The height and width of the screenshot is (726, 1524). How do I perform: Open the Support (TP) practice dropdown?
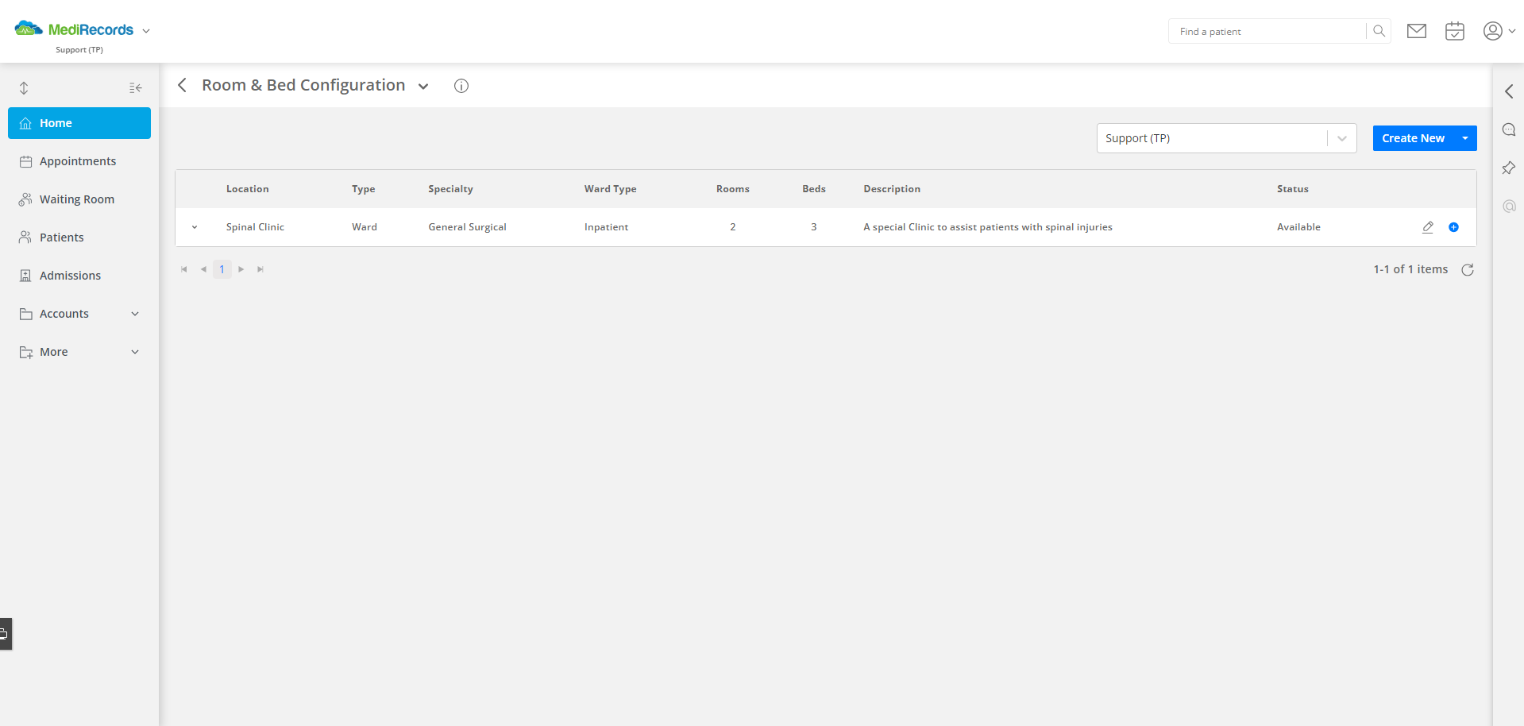coord(1226,138)
